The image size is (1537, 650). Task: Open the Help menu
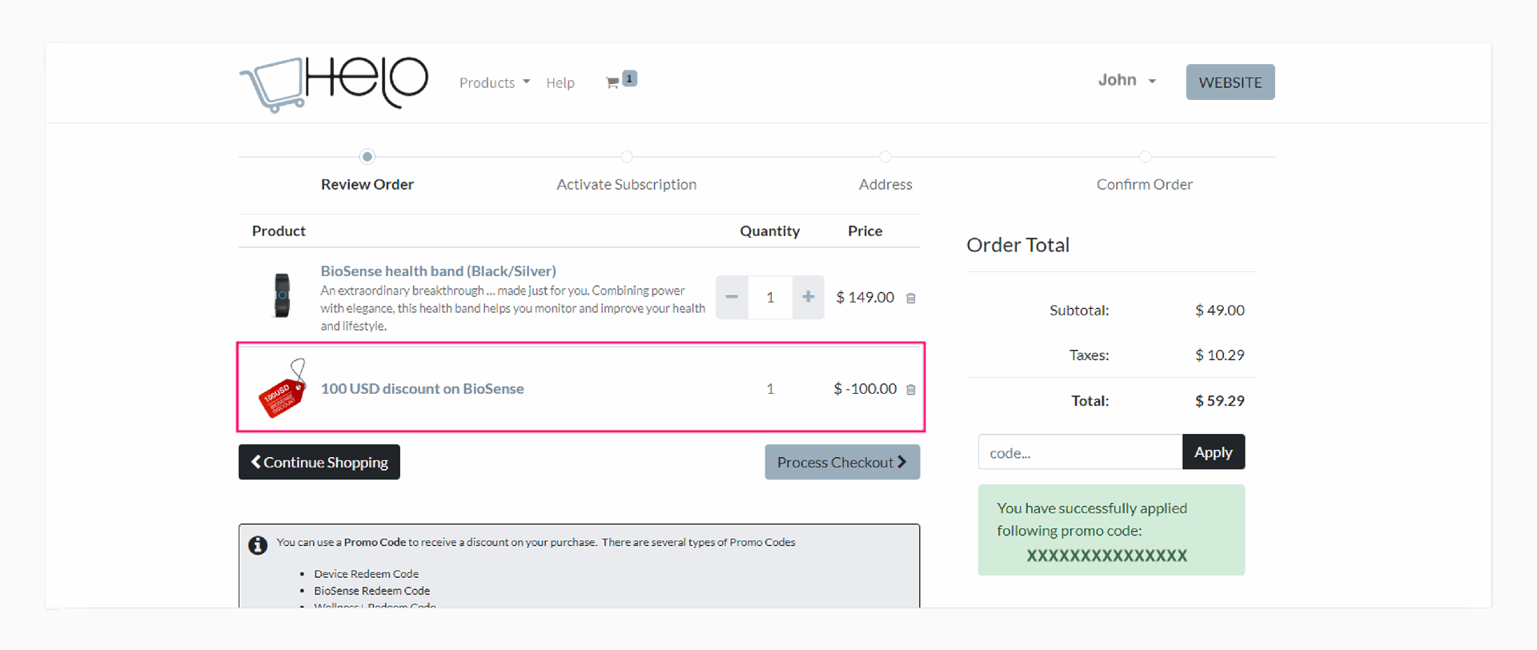(x=560, y=82)
